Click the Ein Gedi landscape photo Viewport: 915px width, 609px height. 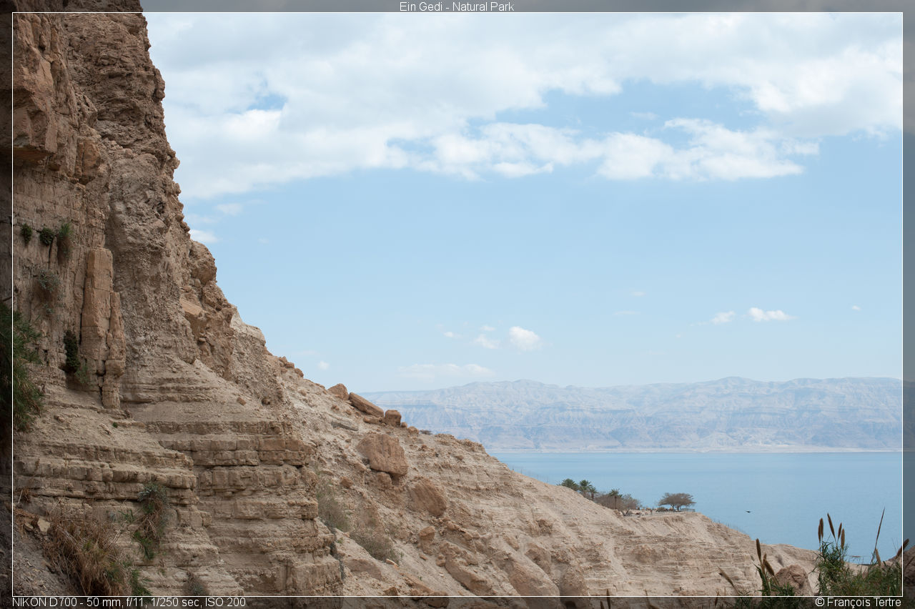(x=457, y=304)
